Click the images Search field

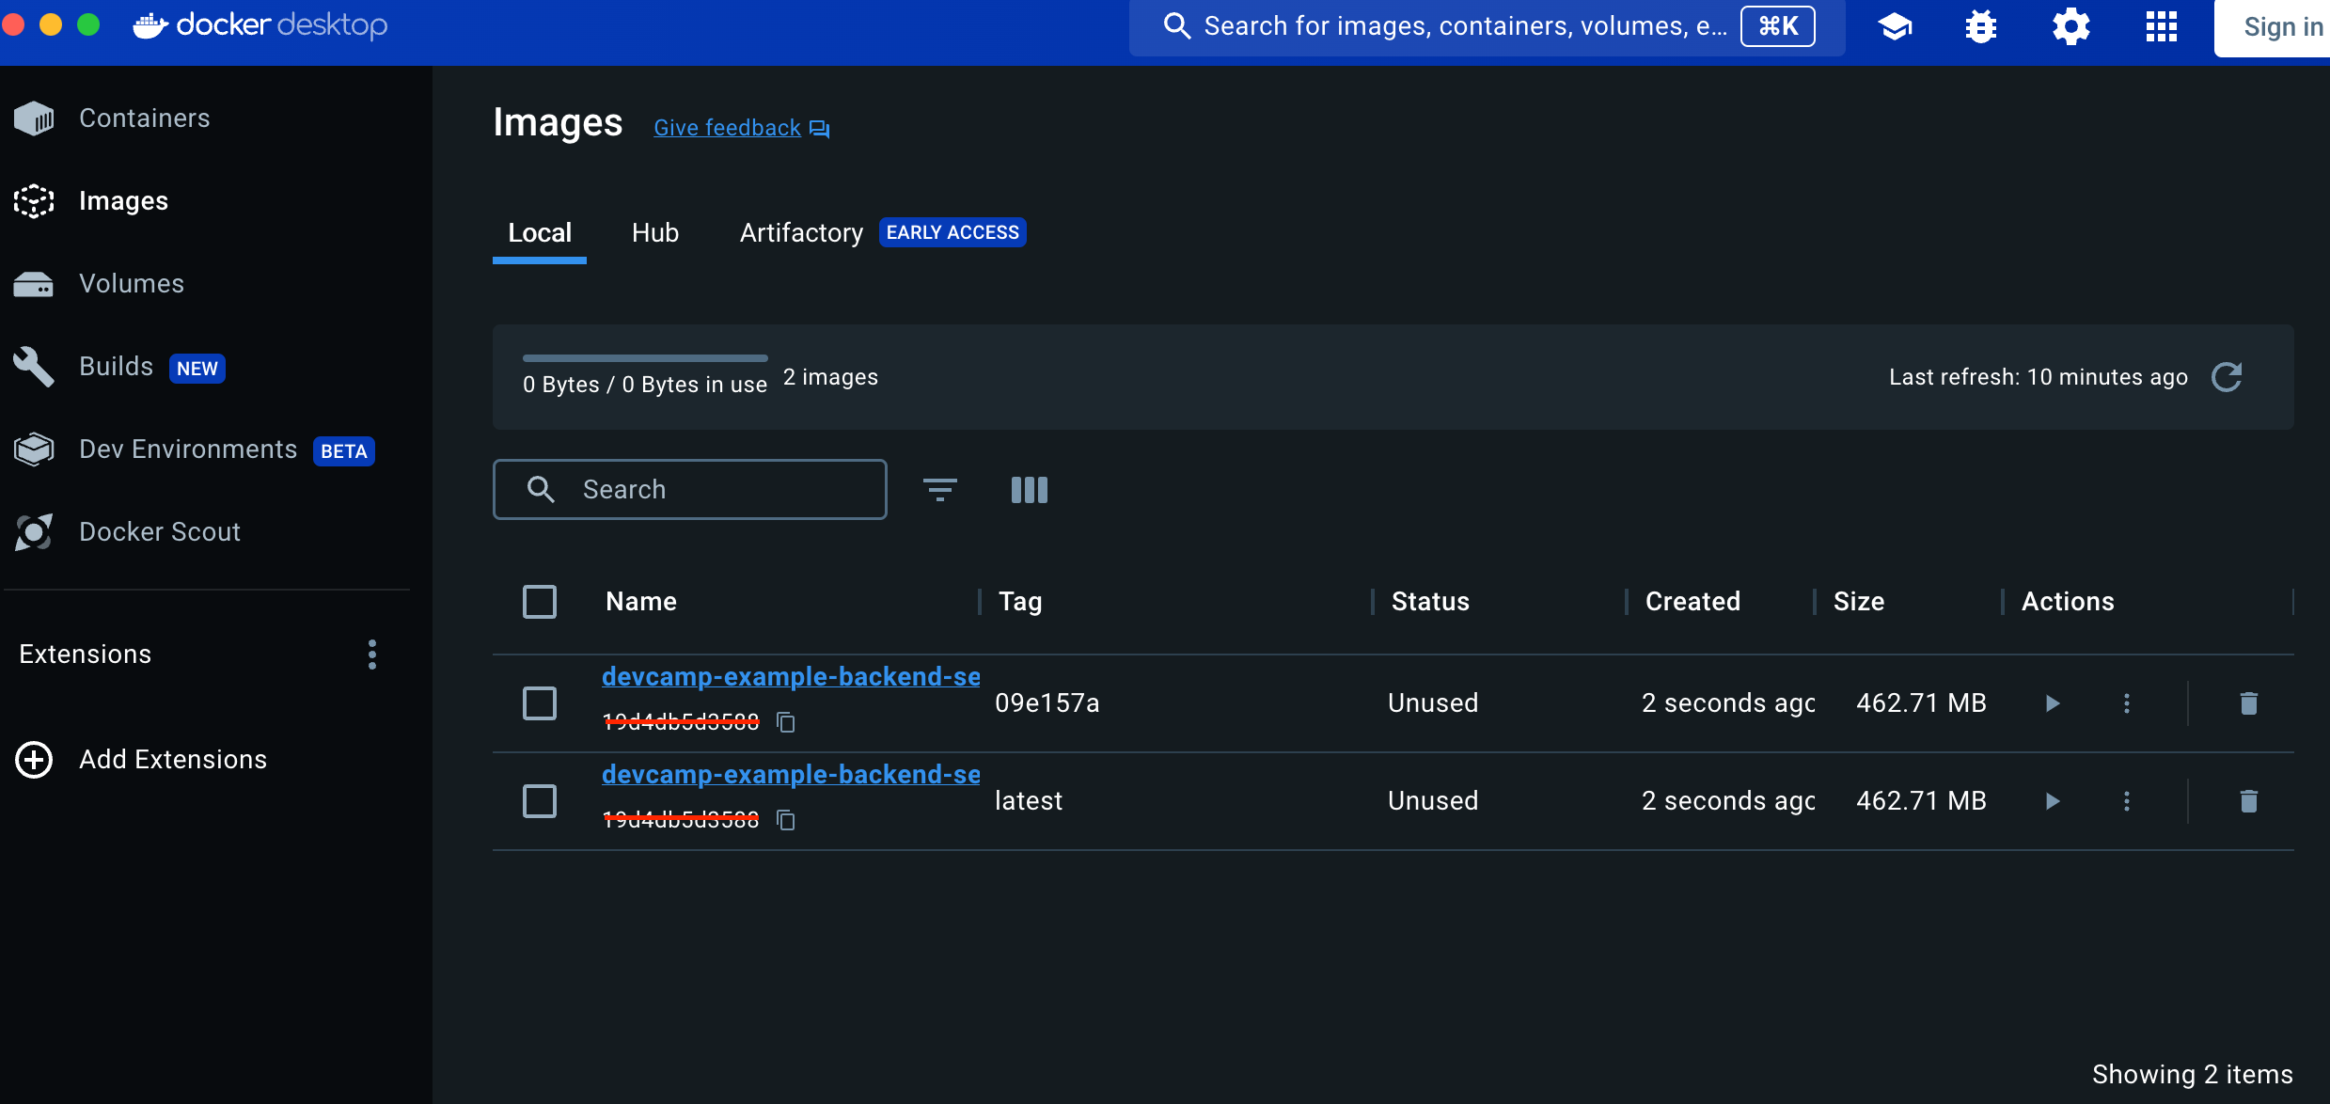pyautogui.click(x=690, y=489)
